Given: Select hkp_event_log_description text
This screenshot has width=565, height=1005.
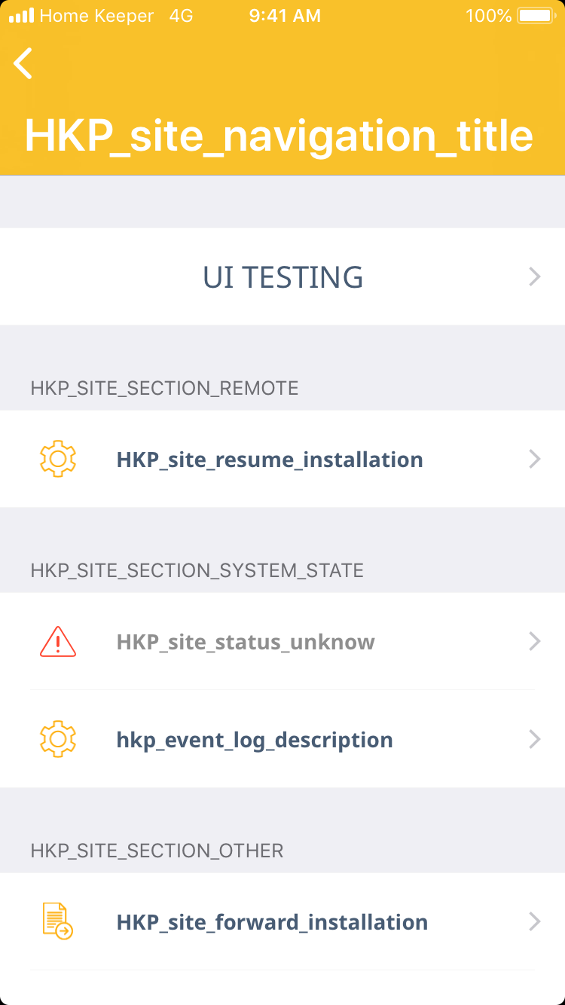Looking at the screenshot, I should pyautogui.click(x=255, y=740).
